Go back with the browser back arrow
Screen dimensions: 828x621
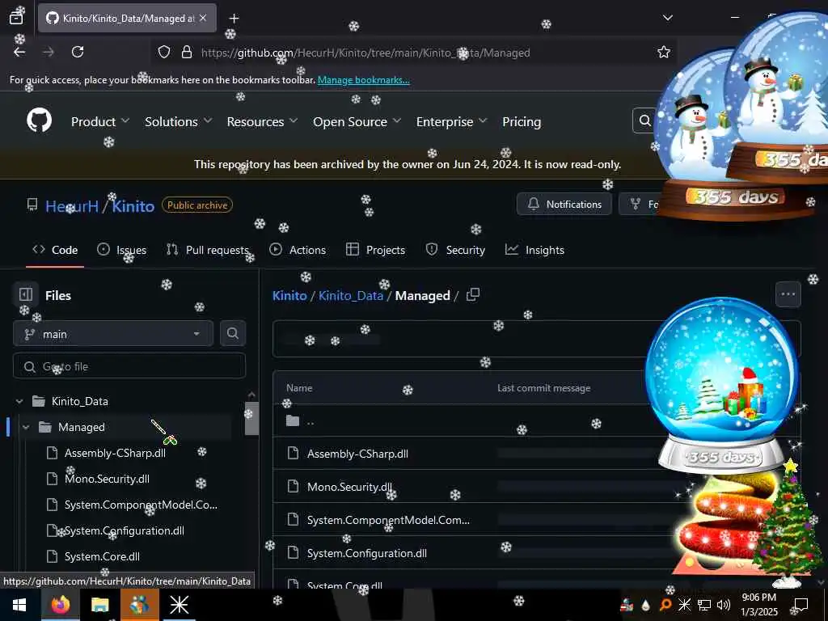coord(19,52)
